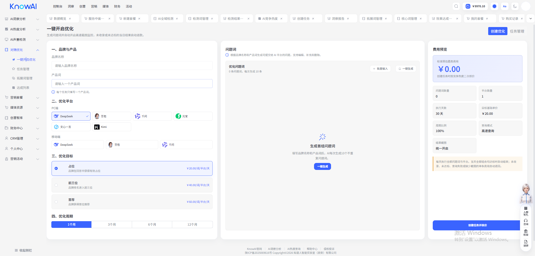This screenshot has height=256, width=535.
Task: Select the 3个月 period option
Action: point(112,225)
